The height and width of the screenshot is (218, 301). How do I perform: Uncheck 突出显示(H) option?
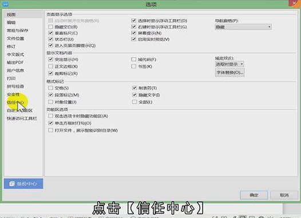[50, 59]
